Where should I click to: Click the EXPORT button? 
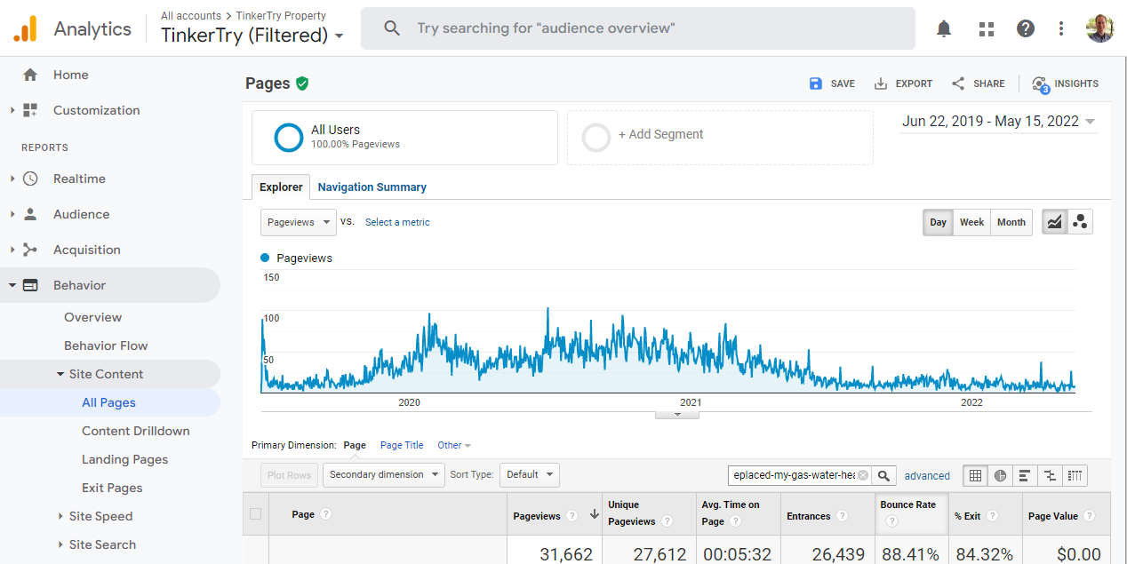pyautogui.click(x=903, y=83)
